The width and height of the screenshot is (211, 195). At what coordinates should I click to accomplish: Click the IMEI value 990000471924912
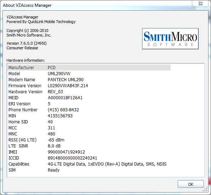tap(66, 152)
